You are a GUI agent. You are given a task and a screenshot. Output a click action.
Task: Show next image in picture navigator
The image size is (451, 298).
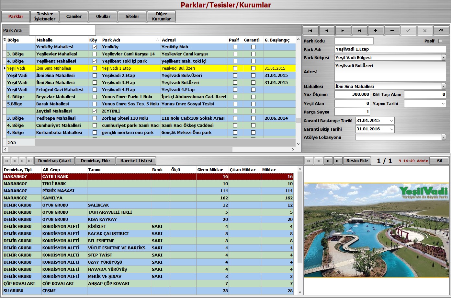(x=328, y=161)
